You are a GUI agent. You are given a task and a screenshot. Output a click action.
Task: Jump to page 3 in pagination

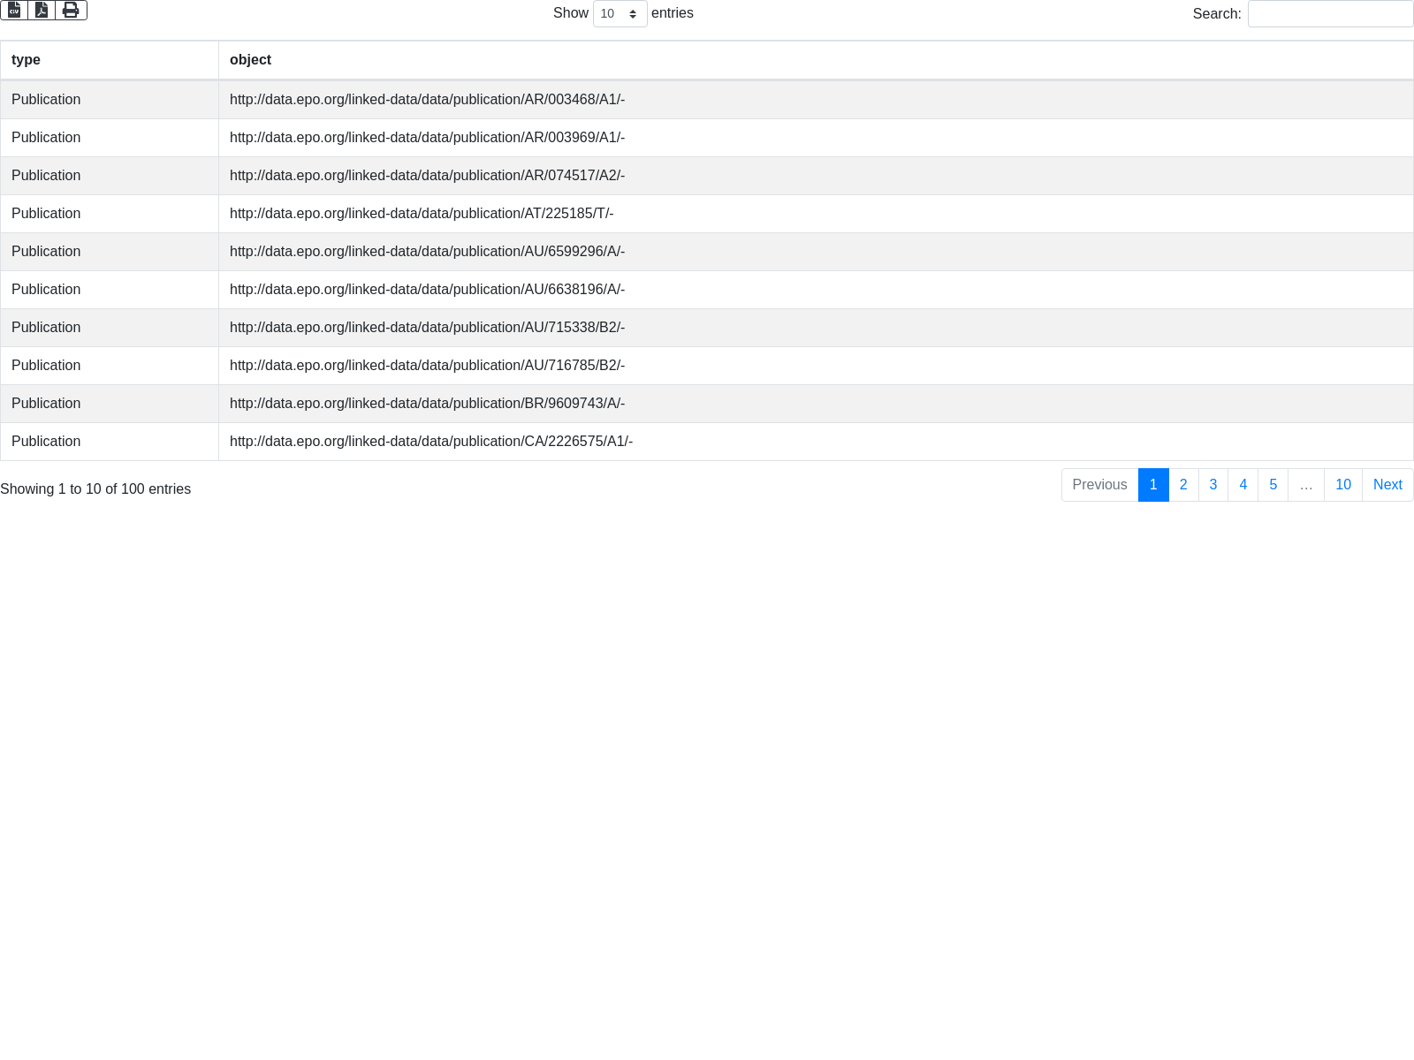(1213, 485)
